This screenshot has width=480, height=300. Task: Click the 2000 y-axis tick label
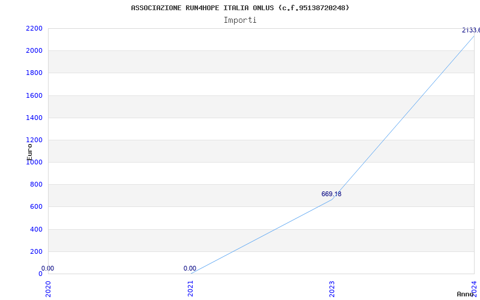pos(34,51)
